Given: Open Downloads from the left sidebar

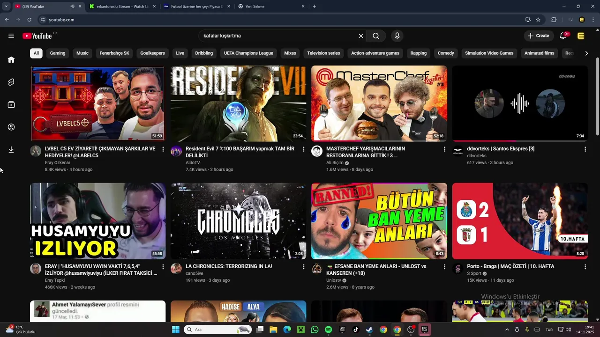Looking at the screenshot, I should [x=11, y=149].
